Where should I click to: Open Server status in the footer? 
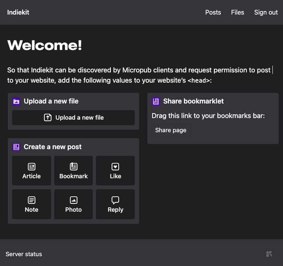[24, 254]
